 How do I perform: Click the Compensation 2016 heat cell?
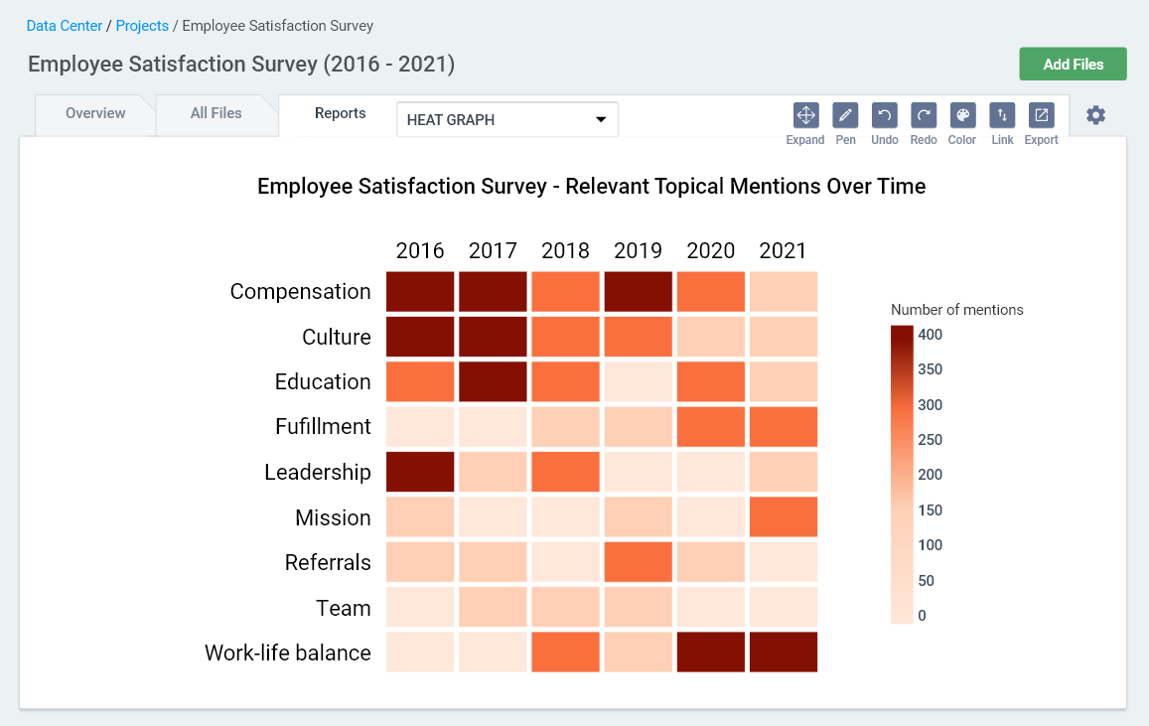420,292
